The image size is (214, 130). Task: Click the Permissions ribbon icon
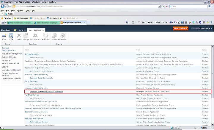point(63,36)
